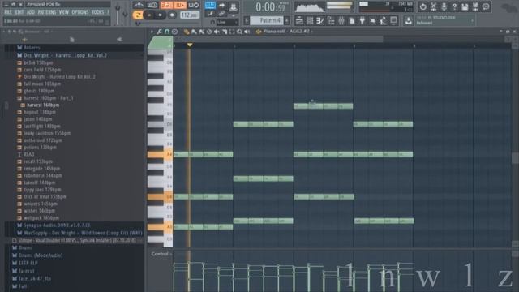Toggle blend recording overdub button
The height and width of the screenshot is (292, 519).
tap(180, 5)
